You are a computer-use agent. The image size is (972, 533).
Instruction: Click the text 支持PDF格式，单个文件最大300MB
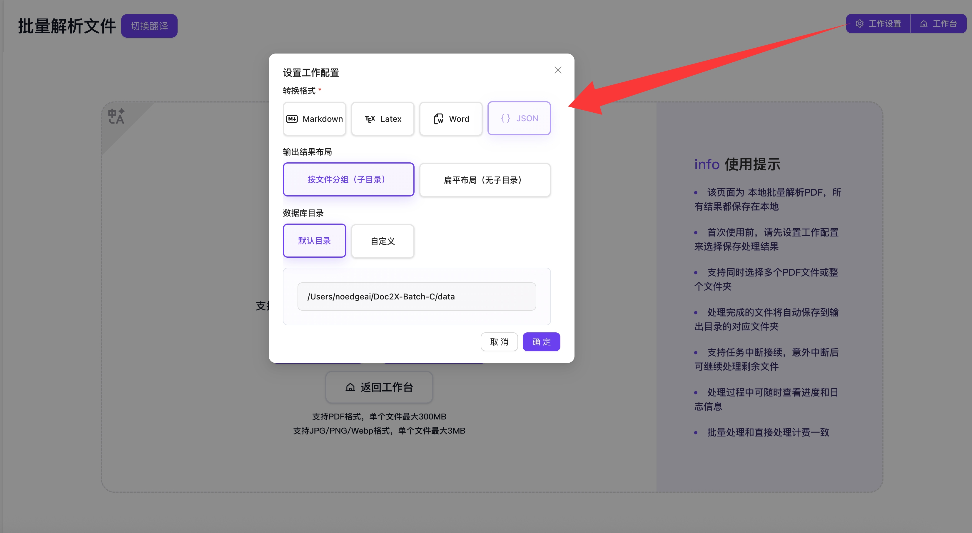pyautogui.click(x=379, y=416)
